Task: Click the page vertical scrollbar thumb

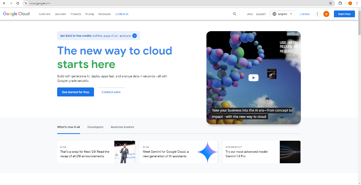Action: tap(359, 23)
